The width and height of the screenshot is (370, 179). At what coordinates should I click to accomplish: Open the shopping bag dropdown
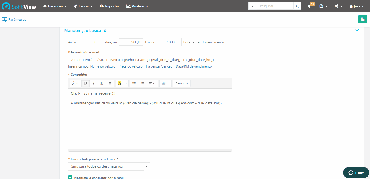click(x=324, y=6)
